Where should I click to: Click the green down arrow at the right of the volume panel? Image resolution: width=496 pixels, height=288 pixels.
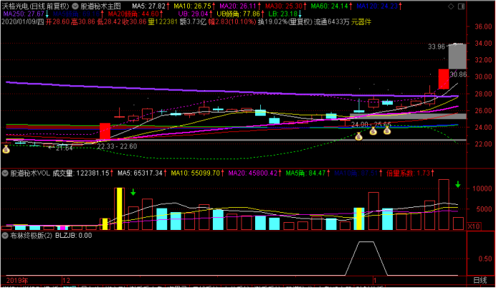coord(458,185)
